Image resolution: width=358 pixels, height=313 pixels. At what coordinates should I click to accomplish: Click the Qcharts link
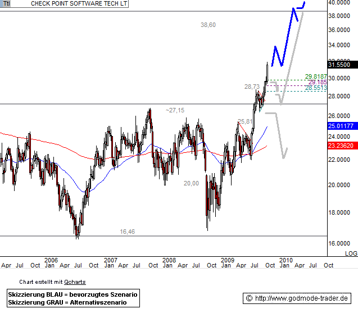(x=75, y=282)
